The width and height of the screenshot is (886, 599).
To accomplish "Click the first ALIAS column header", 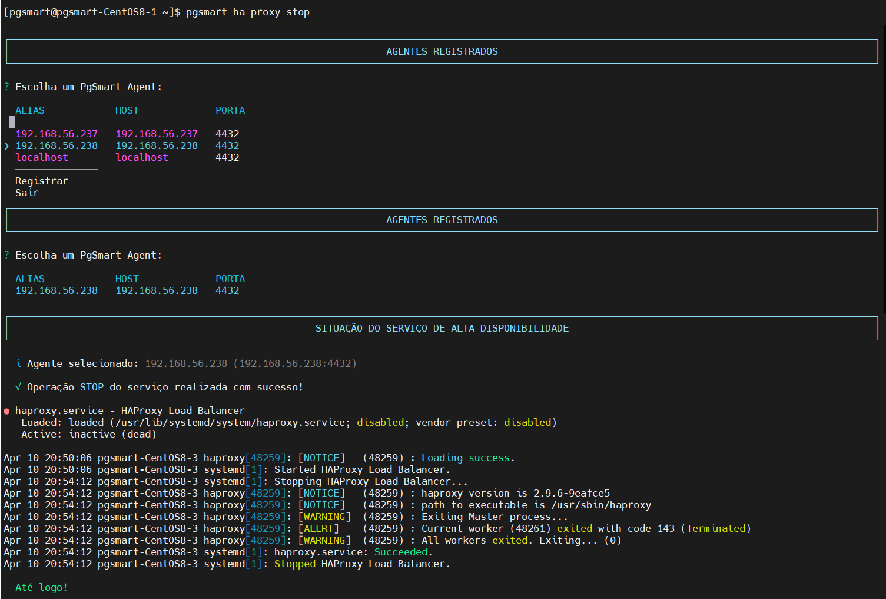I will [30, 110].
